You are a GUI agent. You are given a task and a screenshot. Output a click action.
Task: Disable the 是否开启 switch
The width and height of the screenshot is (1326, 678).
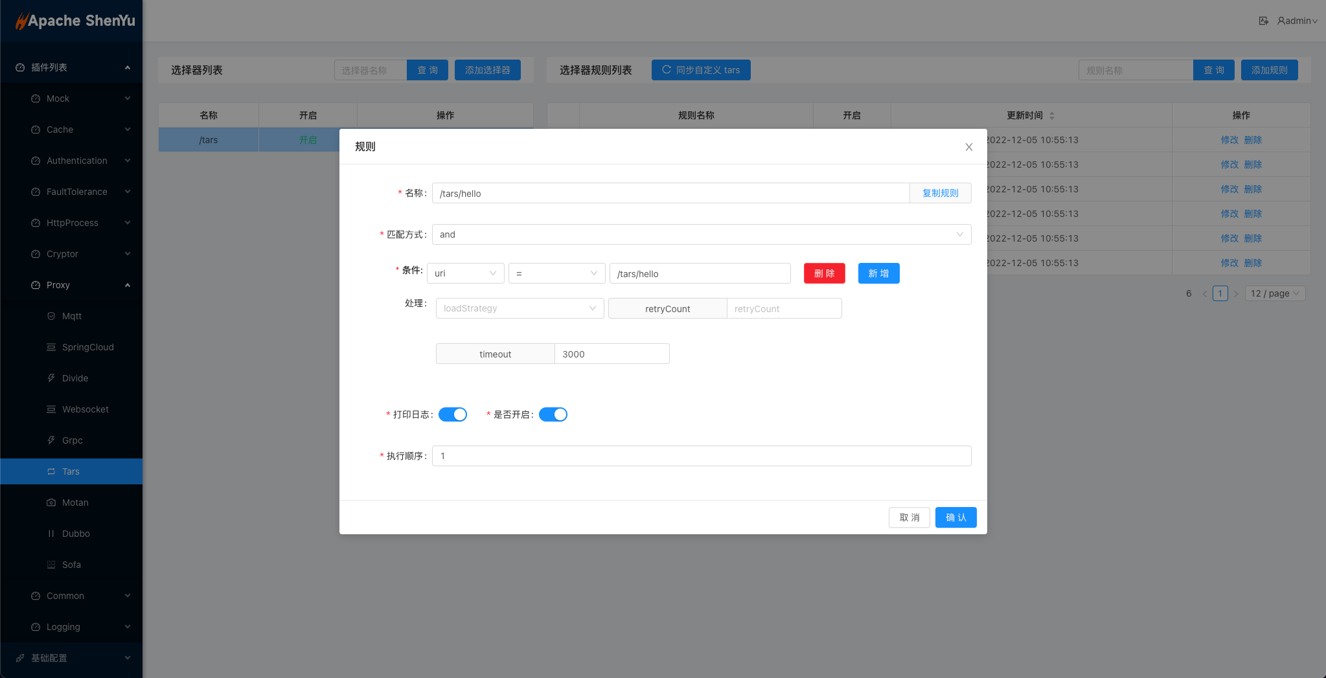(553, 414)
